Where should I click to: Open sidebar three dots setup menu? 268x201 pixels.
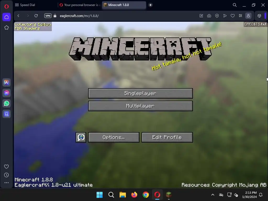pos(7,183)
